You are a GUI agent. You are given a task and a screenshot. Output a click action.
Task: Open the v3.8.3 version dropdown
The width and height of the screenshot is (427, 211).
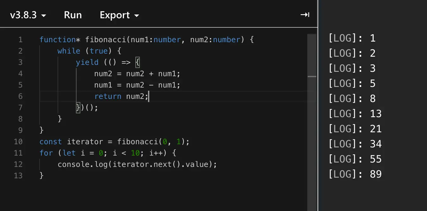coord(28,15)
